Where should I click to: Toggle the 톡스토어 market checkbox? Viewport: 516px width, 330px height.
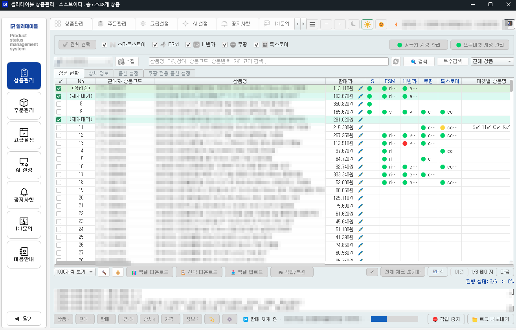[257, 45]
